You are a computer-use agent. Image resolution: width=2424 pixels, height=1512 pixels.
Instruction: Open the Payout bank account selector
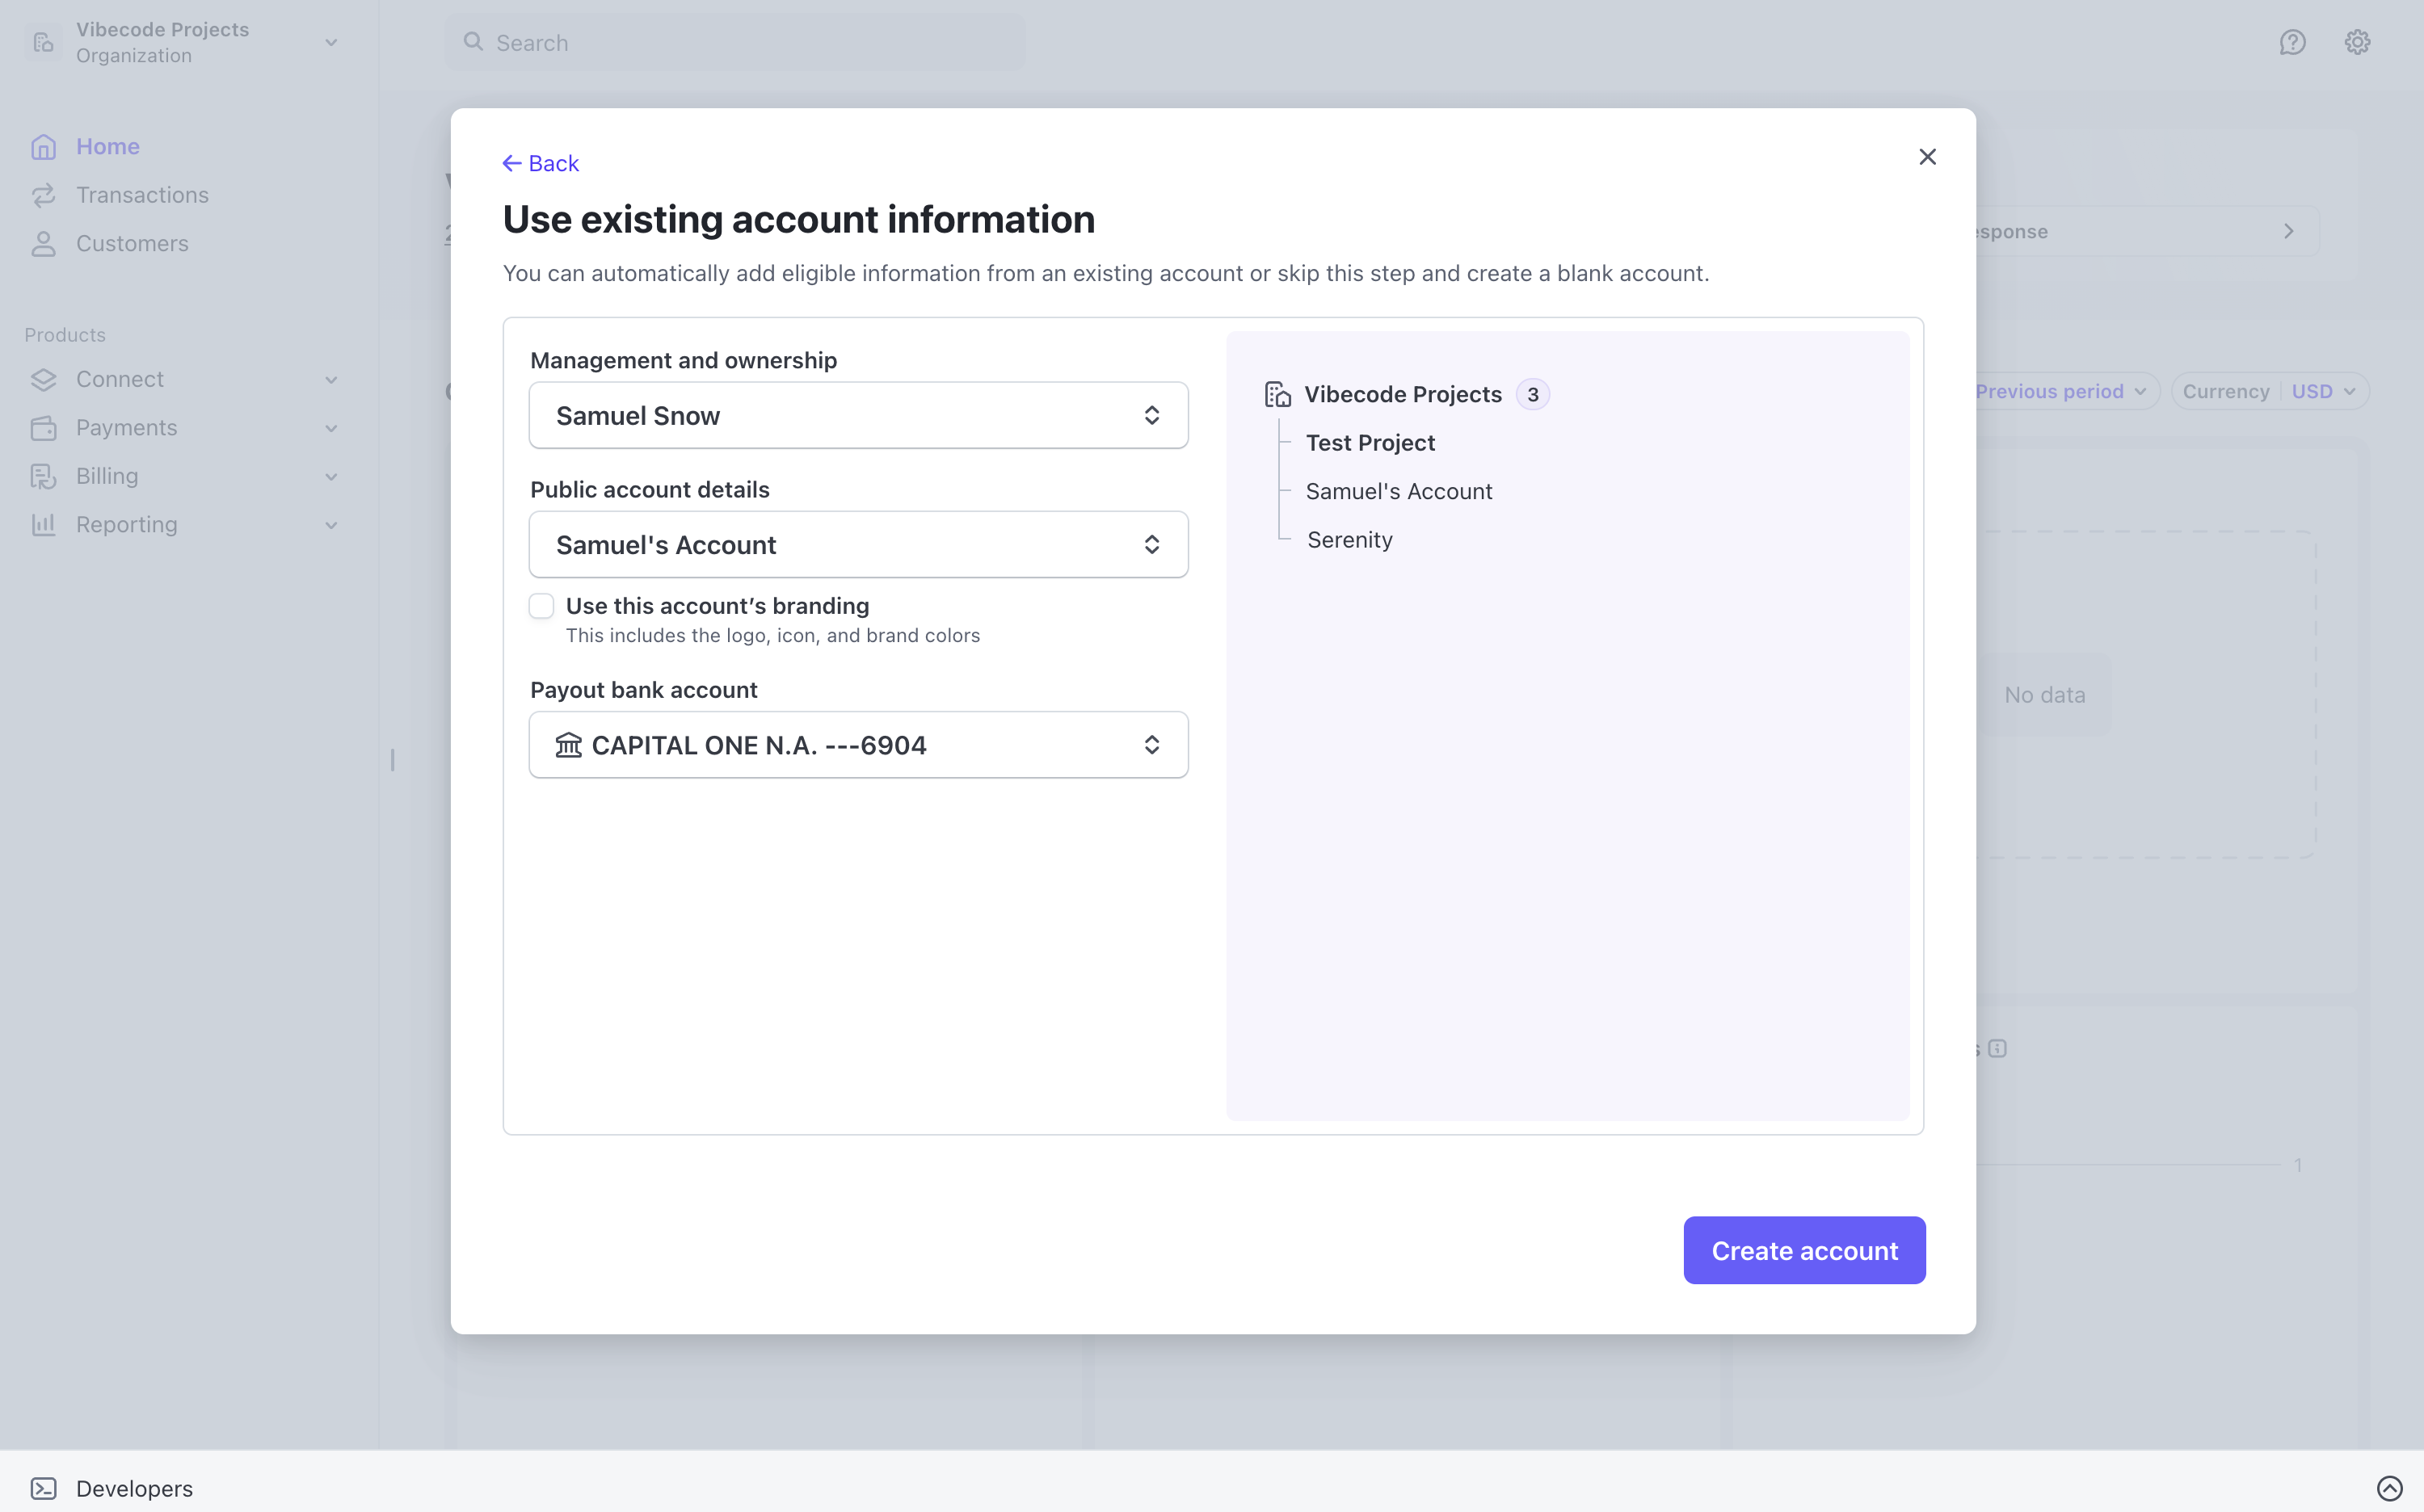tap(856, 744)
